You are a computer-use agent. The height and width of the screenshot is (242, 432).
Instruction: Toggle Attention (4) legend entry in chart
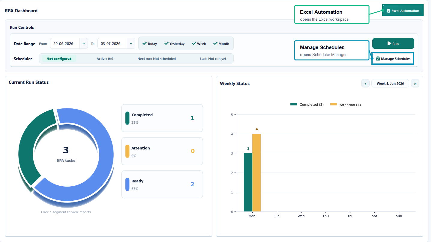pos(345,105)
